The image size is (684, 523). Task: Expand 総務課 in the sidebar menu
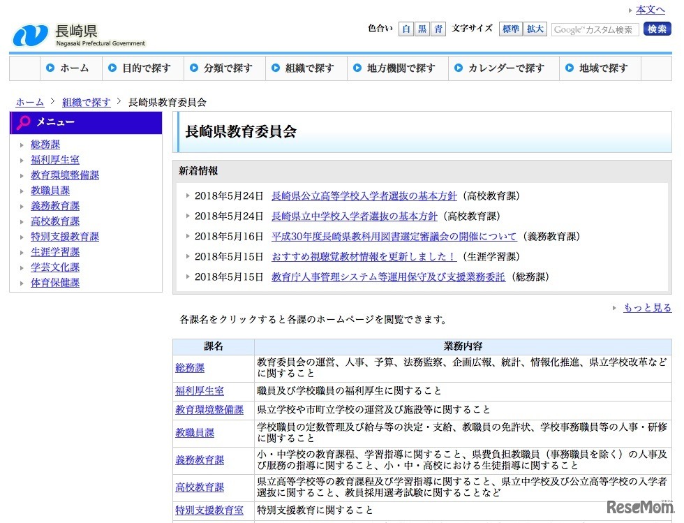(45, 145)
